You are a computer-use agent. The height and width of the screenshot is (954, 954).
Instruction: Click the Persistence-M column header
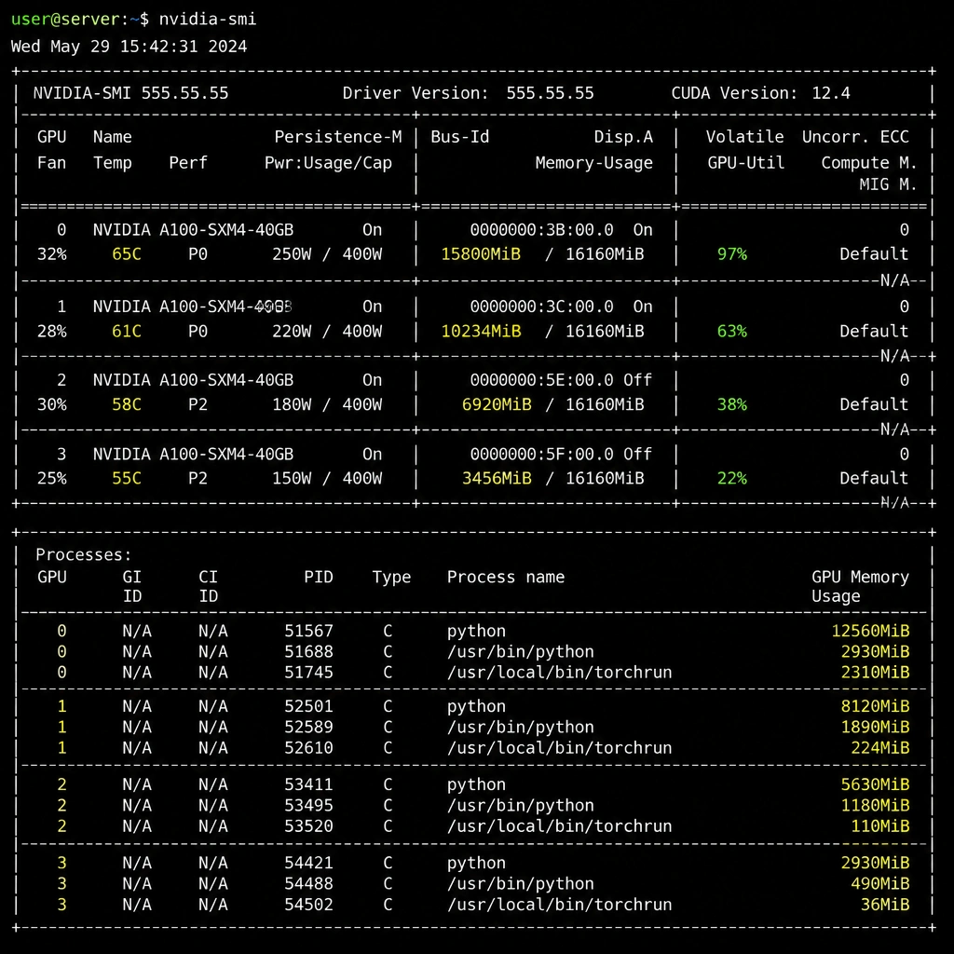pos(338,137)
